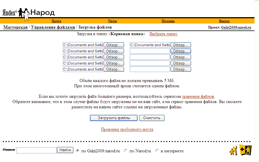Click the Выбрать папку link
Screen dimensions: 260x162
(163, 34)
